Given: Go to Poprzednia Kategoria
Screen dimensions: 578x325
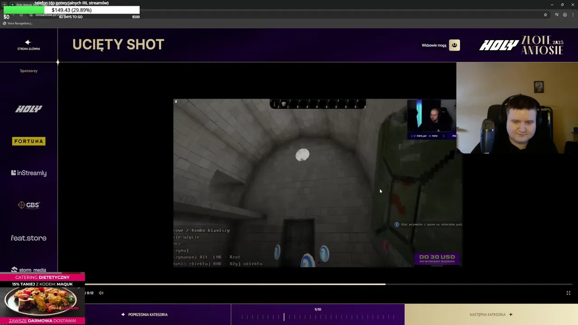Looking at the screenshot, I should (144, 315).
